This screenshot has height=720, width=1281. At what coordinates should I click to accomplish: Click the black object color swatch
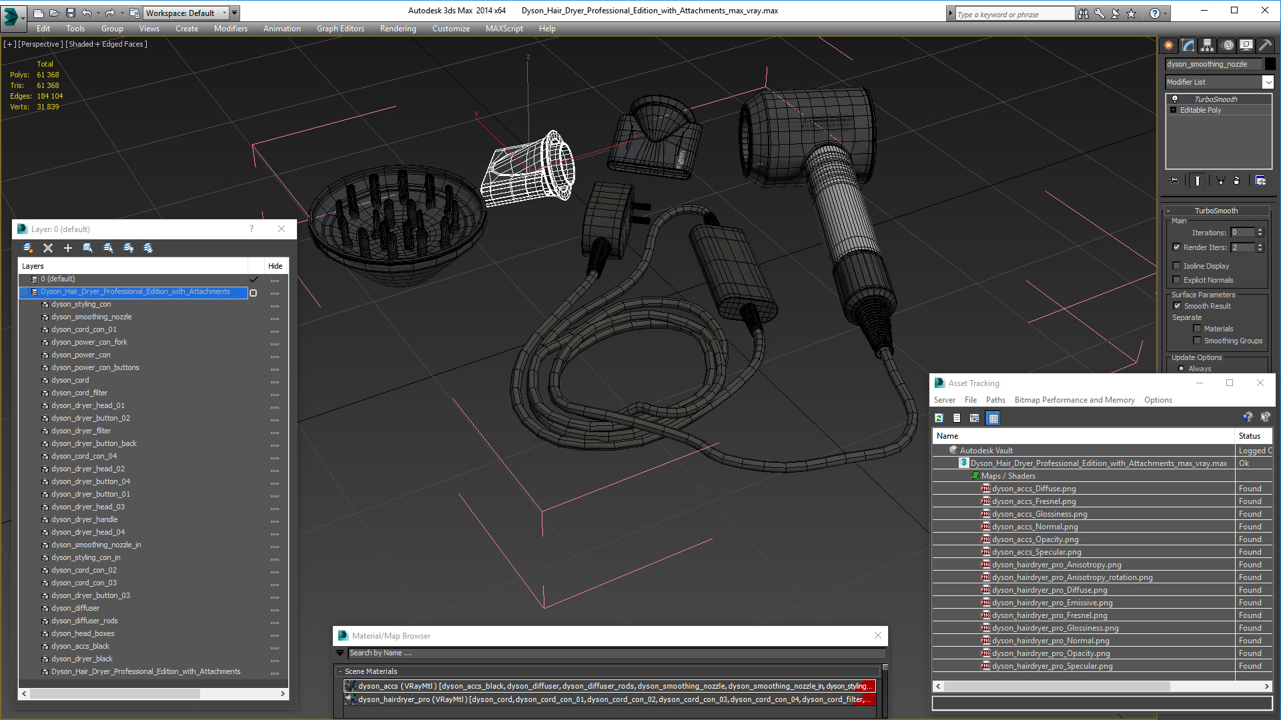tap(1270, 64)
